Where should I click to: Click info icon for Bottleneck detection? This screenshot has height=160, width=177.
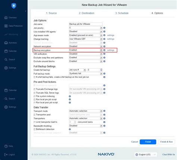[70, 129]
